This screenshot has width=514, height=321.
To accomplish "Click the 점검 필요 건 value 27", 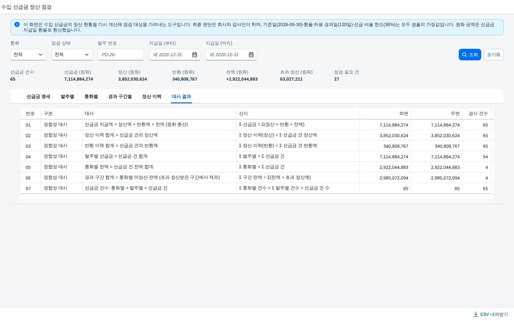I will click(x=337, y=79).
